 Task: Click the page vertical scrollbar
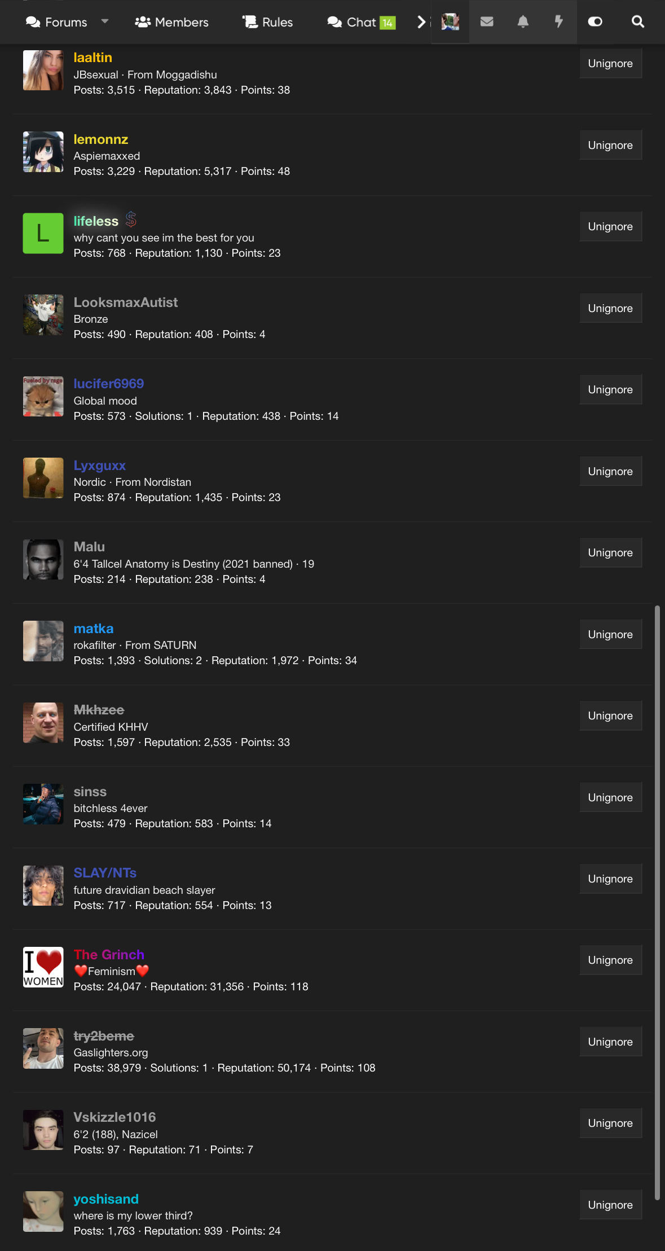click(x=657, y=903)
